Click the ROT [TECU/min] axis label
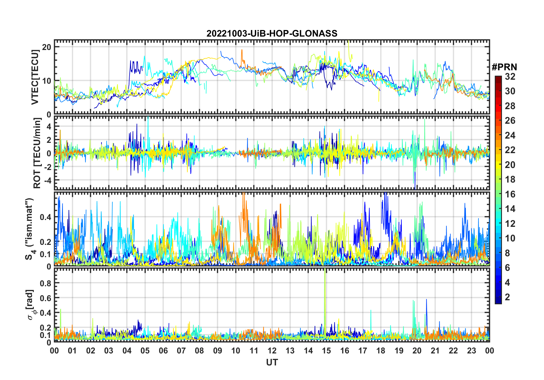The width and height of the screenshot is (544, 380). (x=37, y=153)
